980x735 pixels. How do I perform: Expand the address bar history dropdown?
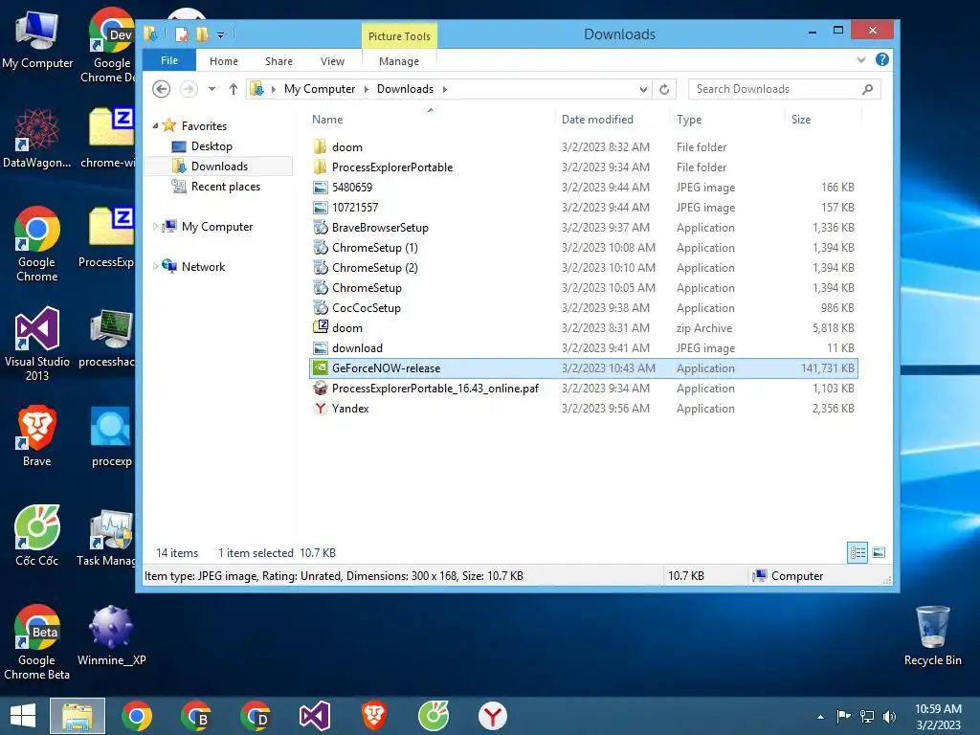[643, 89]
